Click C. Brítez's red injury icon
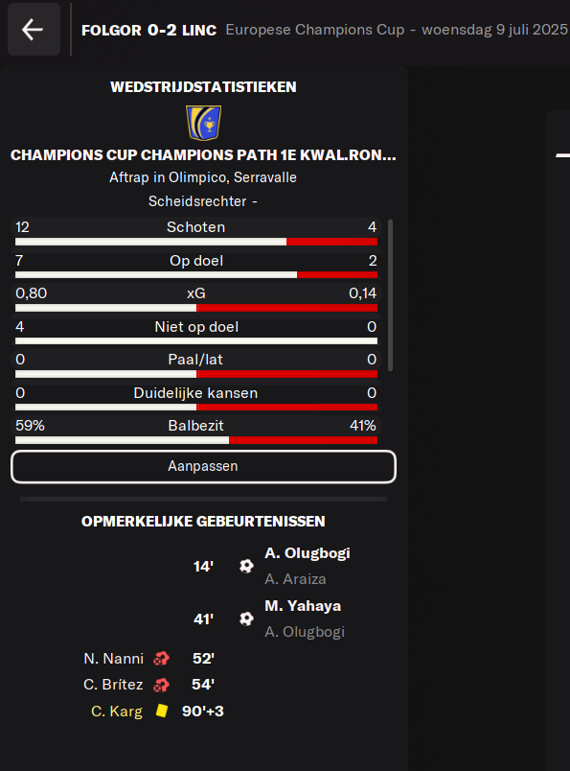The width and height of the screenshot is (570, 771). tap(161, 685)
